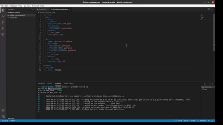223x125 pixels.
Task: Open the new terminal launch profile dropdown
Action: (207, 84)
